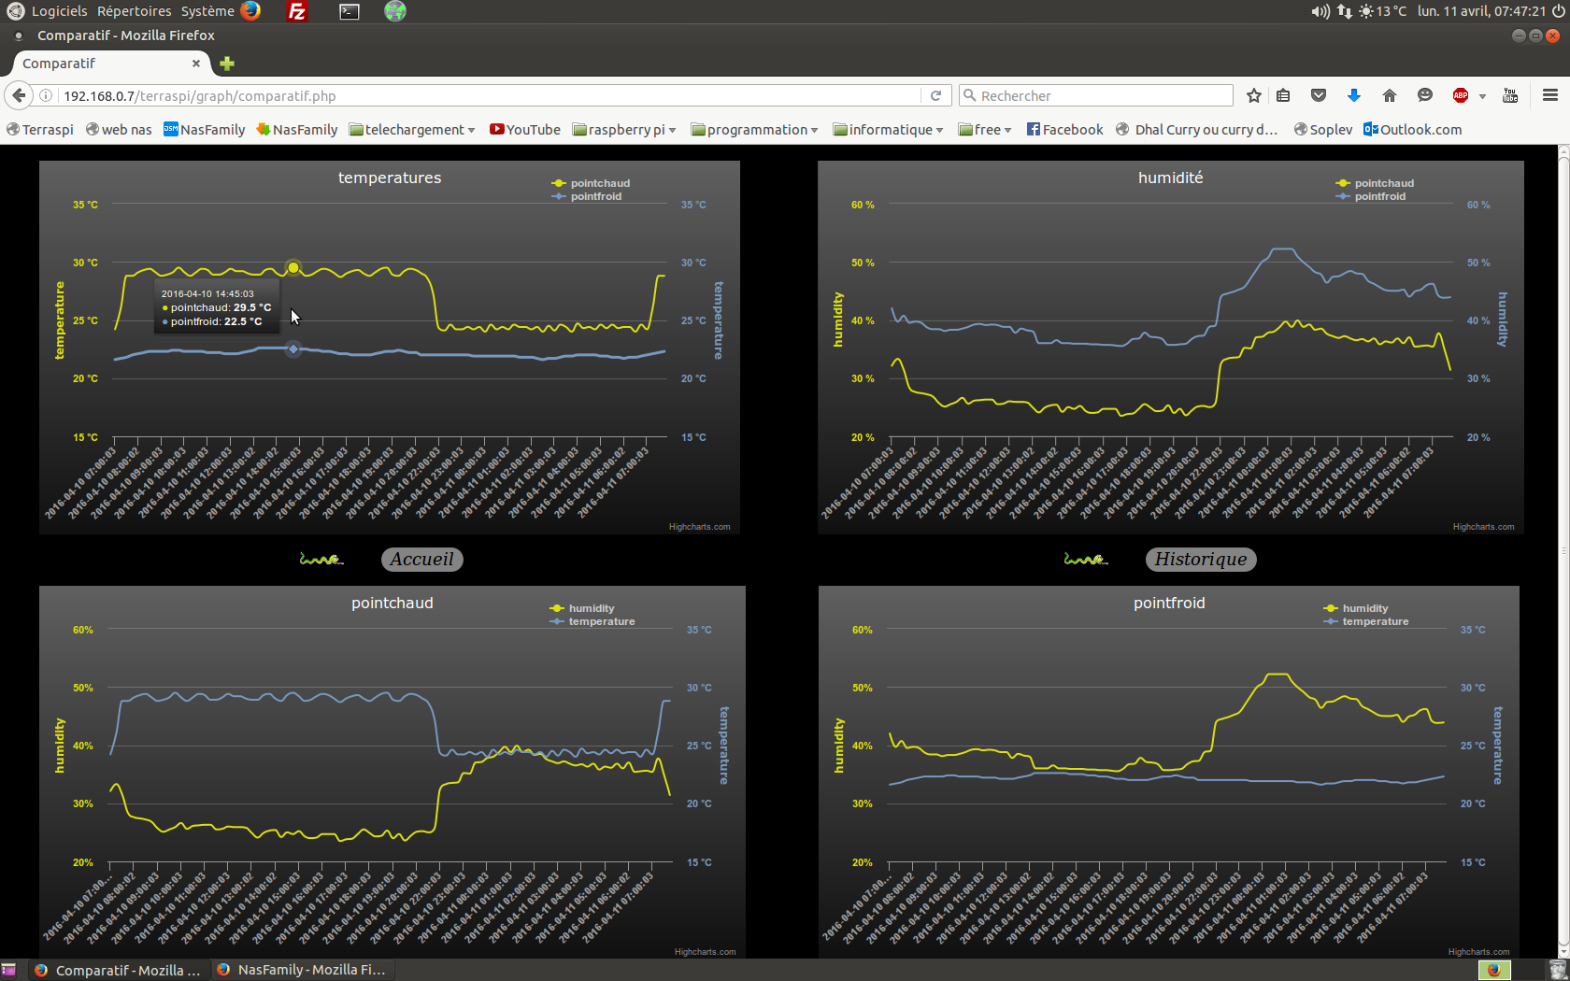Expand the telechargement bookmark folder

[x=412, y=130]
